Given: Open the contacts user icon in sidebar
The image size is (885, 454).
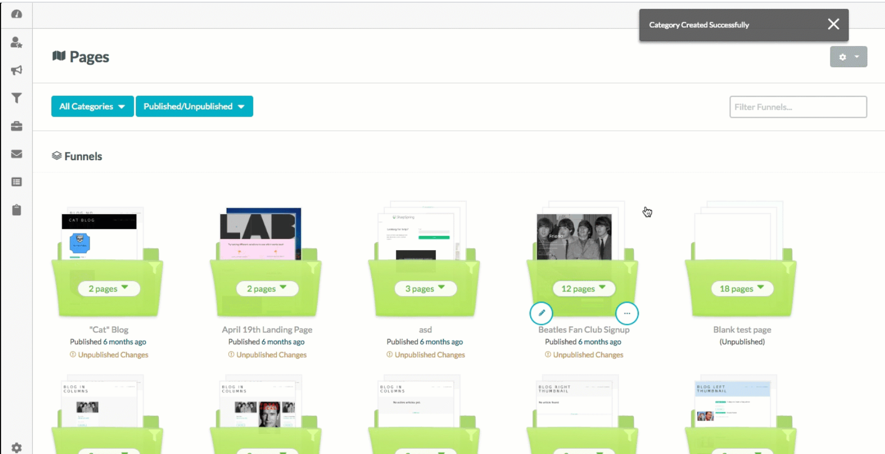Looking at the screenshot, I should point(16,42).
